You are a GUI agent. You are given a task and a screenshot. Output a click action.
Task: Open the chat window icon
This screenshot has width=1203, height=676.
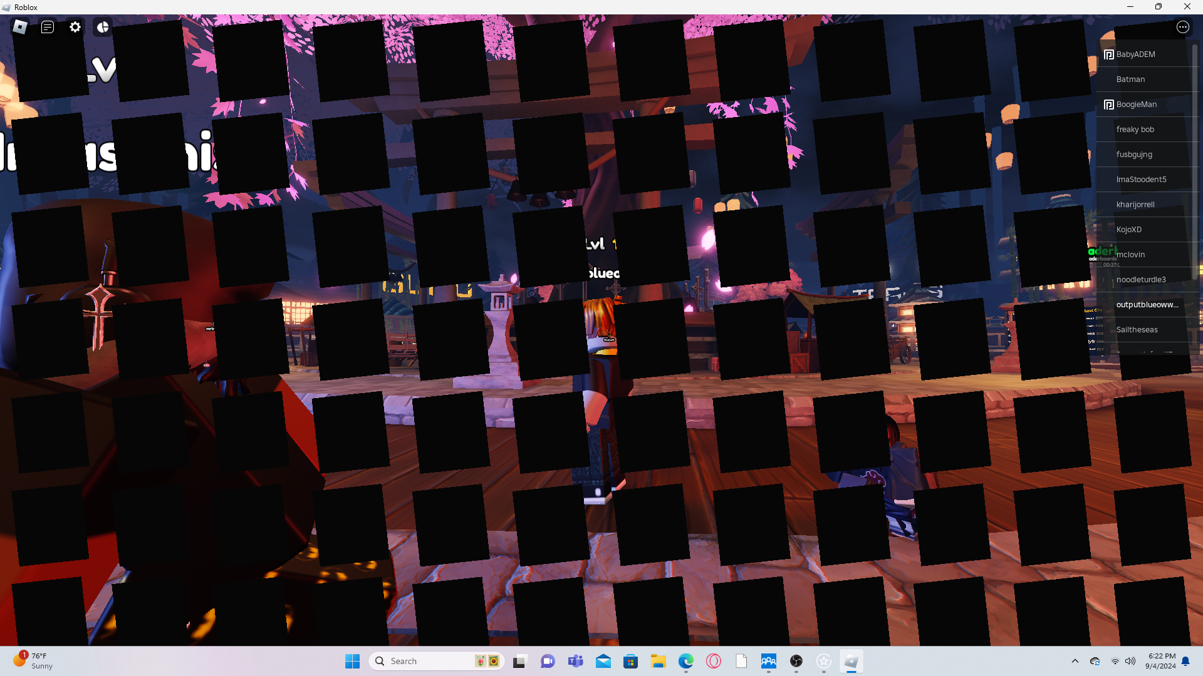pyautogui.click(x=48, y=27)
